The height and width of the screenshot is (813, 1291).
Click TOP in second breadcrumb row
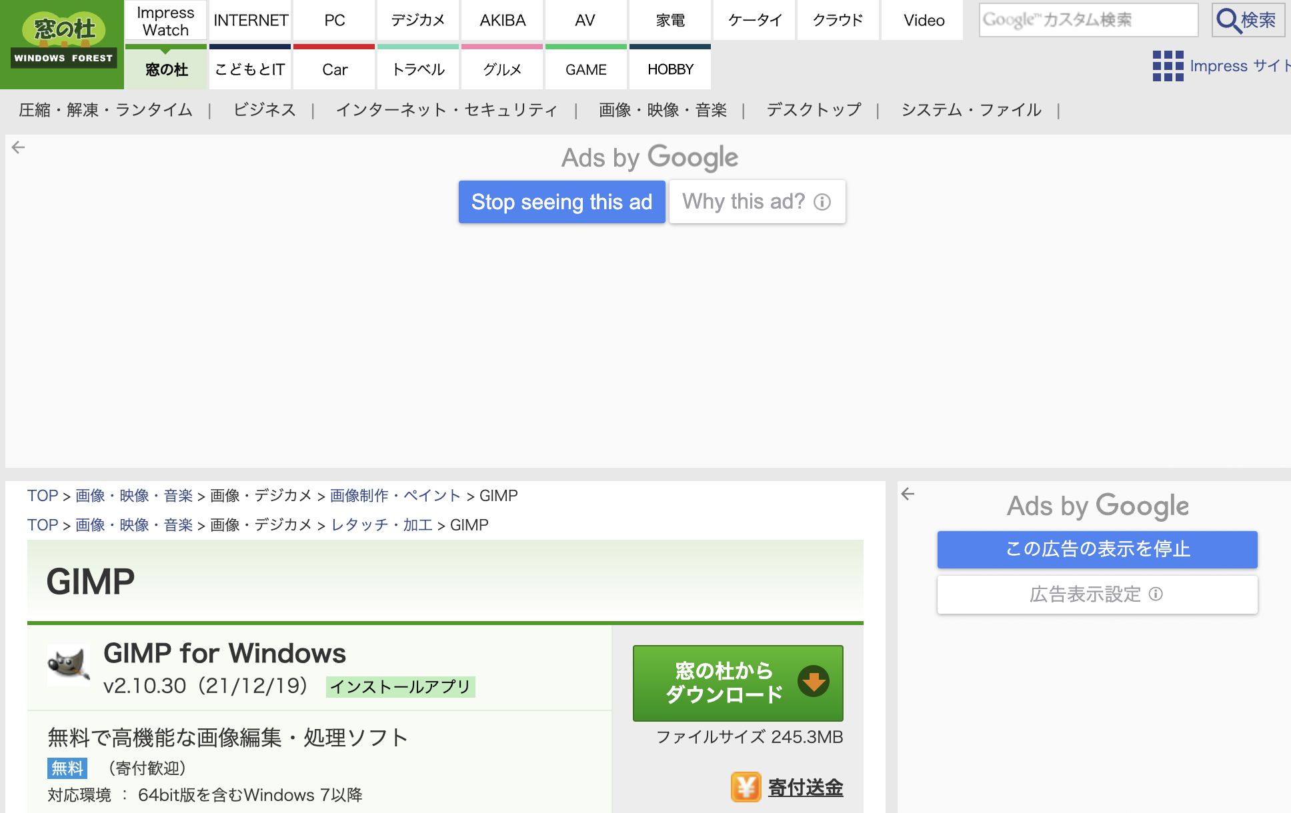click(43, 525)
